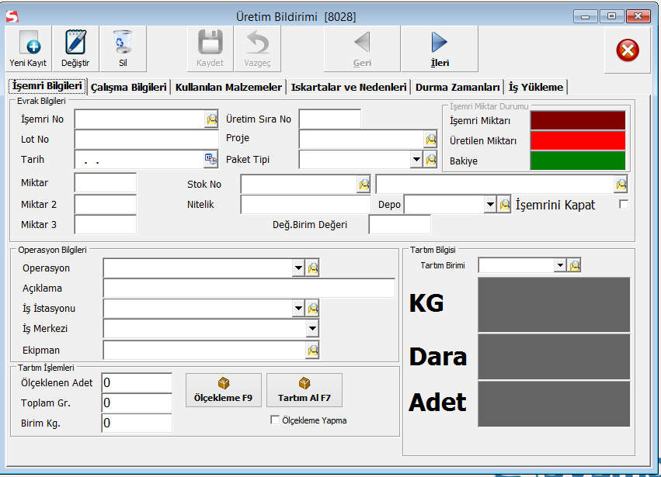Click the Sil recycle bin icon
Screen dimensions: 661x477
[x=123, y=44]
